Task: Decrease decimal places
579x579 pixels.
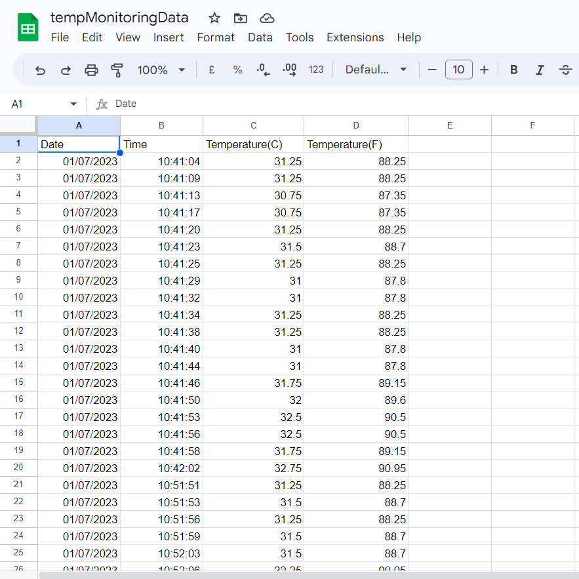Action: tap(264, 70)
